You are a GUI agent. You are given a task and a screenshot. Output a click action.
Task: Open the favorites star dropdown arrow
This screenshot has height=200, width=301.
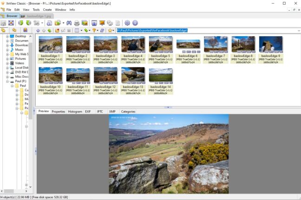[x=113, y=31]
